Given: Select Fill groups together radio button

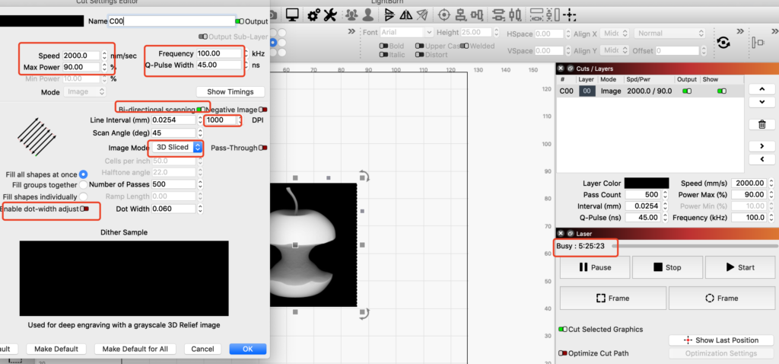Looking at the screenshot, I should [84, 184].
